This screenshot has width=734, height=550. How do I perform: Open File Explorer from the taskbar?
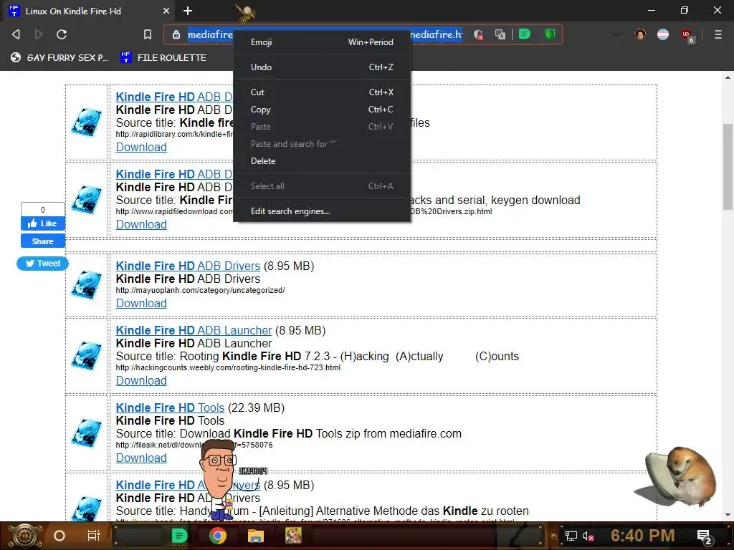256,536
